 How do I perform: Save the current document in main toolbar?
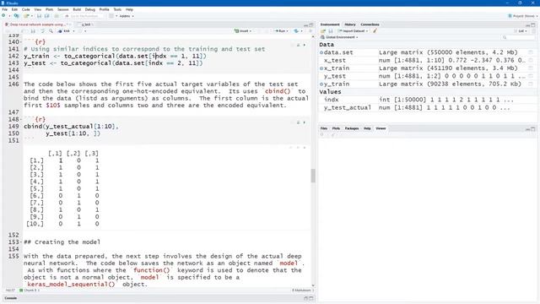[x=39, y=16]
